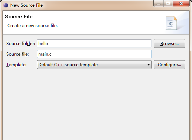The width and height of the screenshot is (192, 140).
Task: Click the empty gray area below Template
Action: point(96,104)
